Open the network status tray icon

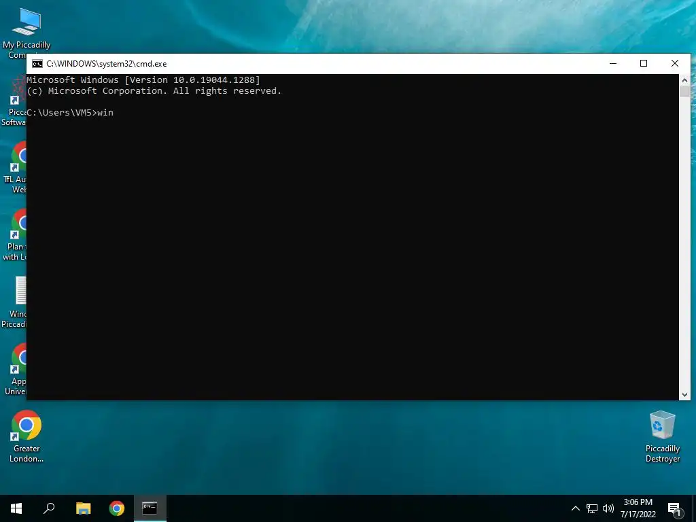click(x=592, y=508)
